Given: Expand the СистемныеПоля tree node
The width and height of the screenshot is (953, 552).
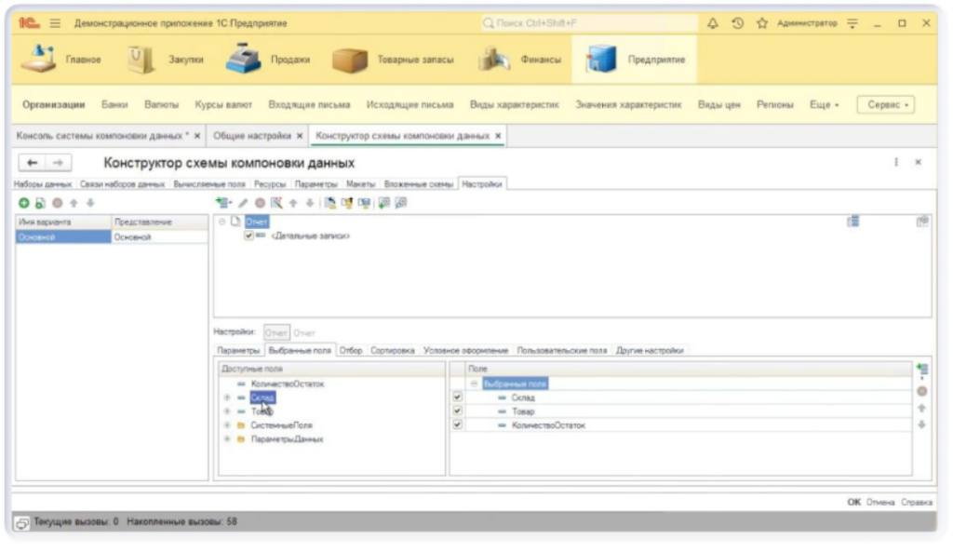Looking at the screenshot, I should click(x=227, y=425).
